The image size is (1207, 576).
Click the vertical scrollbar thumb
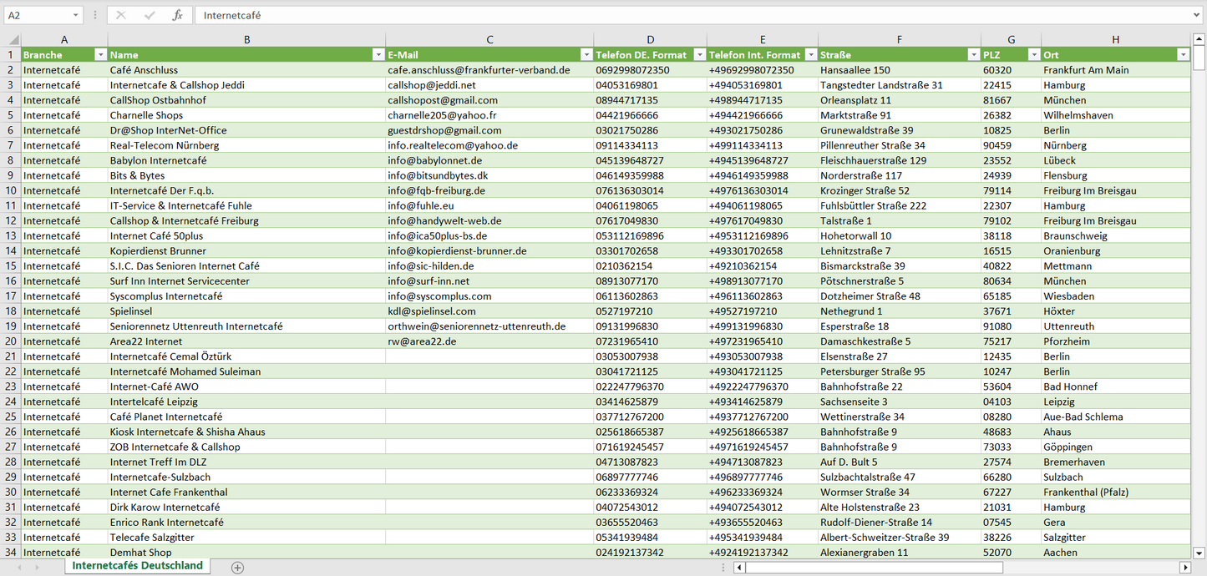1199,58
